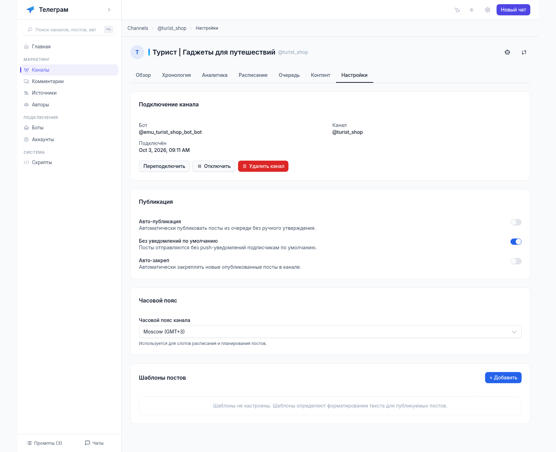Enable the Авто-закреп toggle
The width and height of the screenshot is (556, 452).
[516, 261]
